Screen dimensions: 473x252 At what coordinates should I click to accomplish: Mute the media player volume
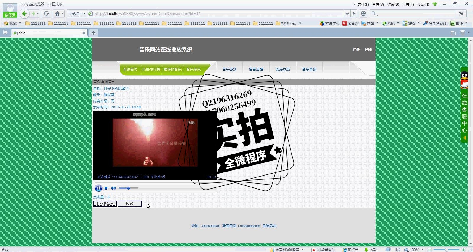pyautogui.click(x=114, y=188)
